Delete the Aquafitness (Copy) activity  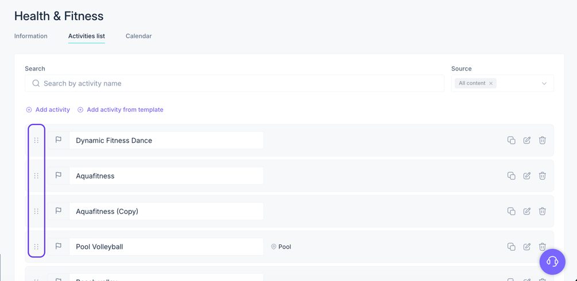pos(543,211)
